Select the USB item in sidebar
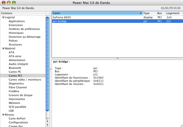 [11, 111]
